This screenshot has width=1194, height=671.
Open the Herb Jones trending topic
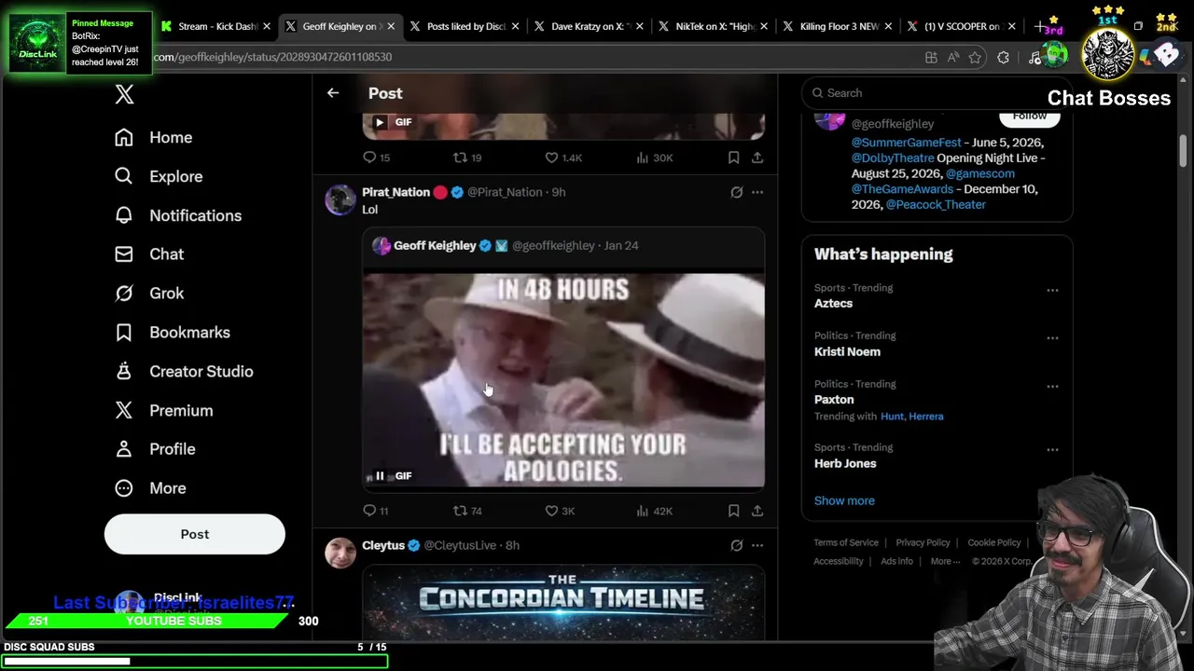(845, 463)
